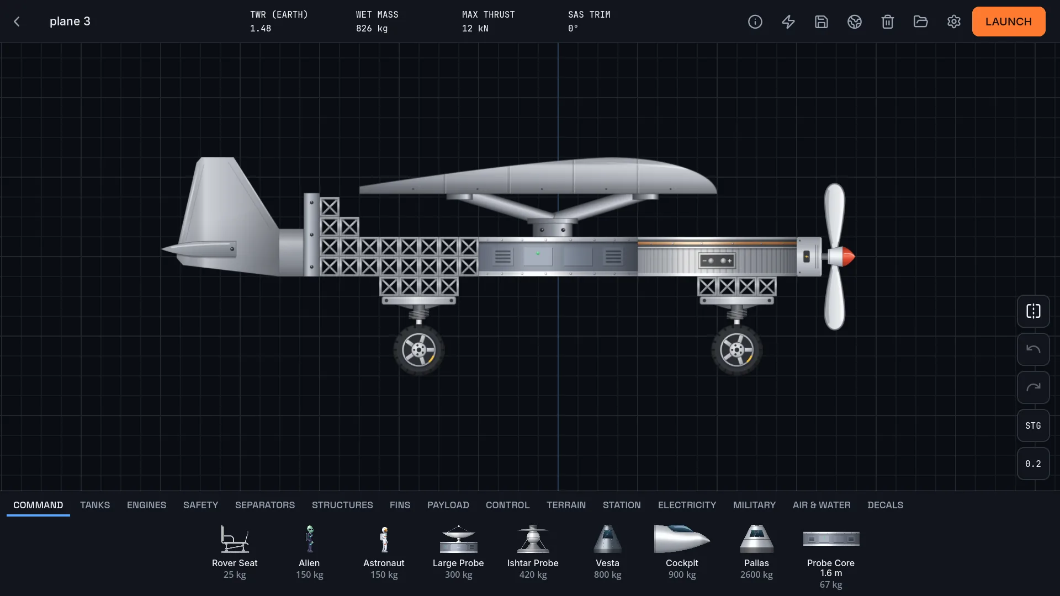The height and width of the screenshot is (596, 1060).
Task: Change the 0.2 grid snap value
Action: 1033,464
